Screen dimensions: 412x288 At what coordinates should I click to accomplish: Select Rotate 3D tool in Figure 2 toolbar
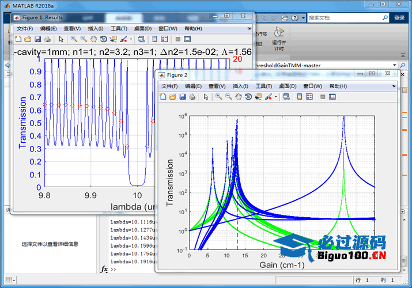coord(248,97)
